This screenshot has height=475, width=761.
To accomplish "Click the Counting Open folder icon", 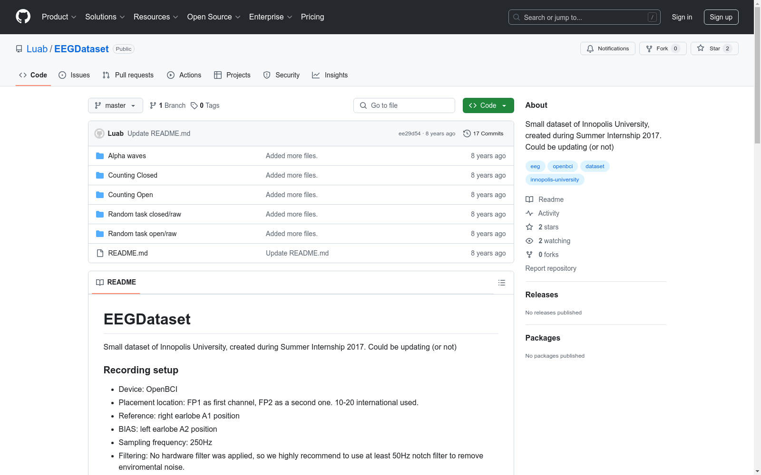I will point(100,195).
